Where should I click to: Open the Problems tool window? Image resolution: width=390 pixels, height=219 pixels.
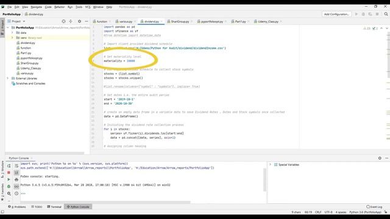[17, 207]
